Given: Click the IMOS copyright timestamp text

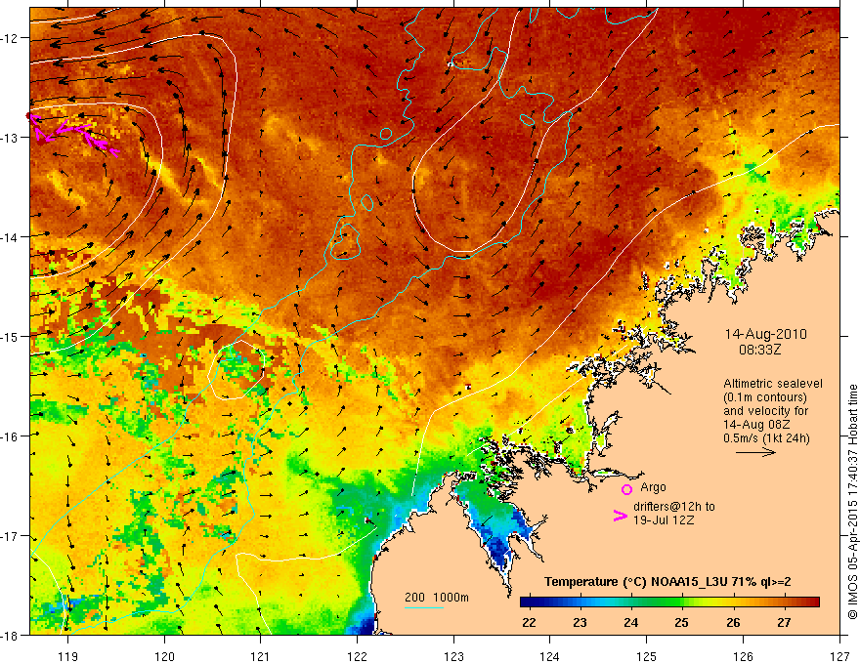Looking at the screenshot, I should 852,502.
